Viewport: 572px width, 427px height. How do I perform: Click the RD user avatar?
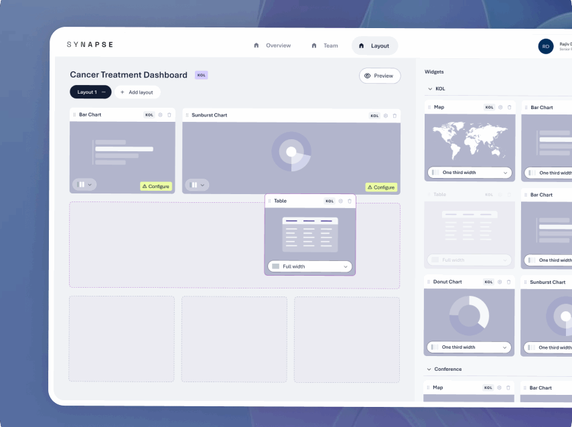[546, 46]
